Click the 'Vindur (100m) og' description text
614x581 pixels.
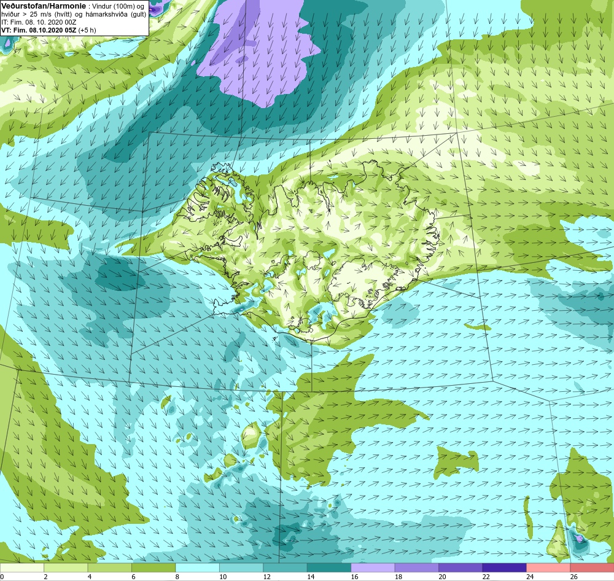[x=118, y=7]
